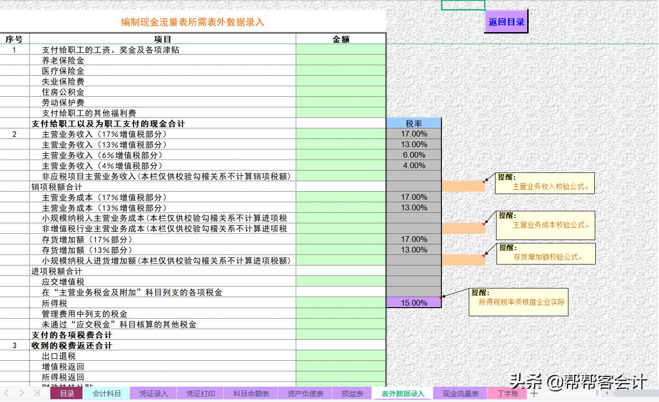Switch to the 凭证录入 tab

pos(153,393)
